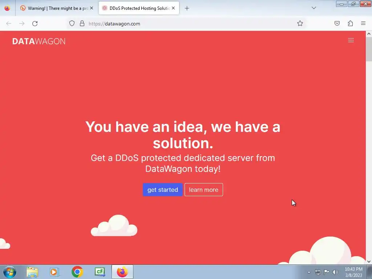Select the DDoS Protected Hosting Solutions tab

139,8
